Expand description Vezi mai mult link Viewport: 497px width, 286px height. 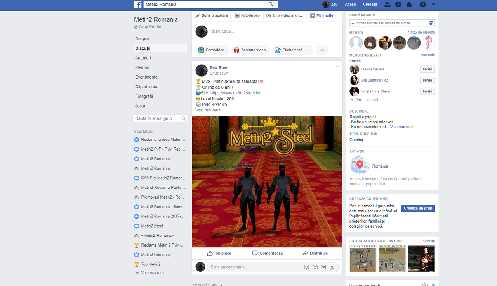pyautogui.click(x=402, y=127)
